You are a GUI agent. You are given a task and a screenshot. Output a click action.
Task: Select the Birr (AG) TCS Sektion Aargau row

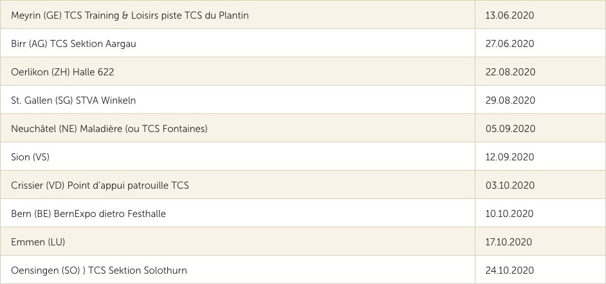(x=74, y=44)
